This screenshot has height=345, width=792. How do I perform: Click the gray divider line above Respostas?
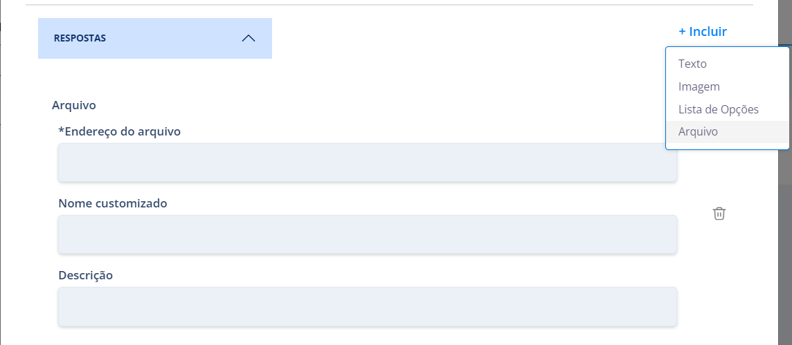pos(389,5)
